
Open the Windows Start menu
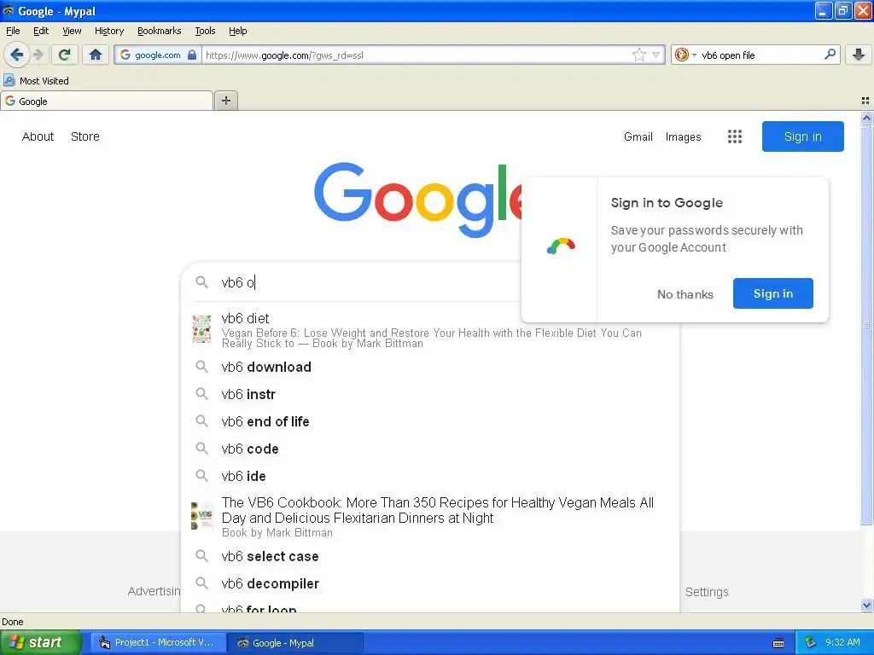[40, 642]
